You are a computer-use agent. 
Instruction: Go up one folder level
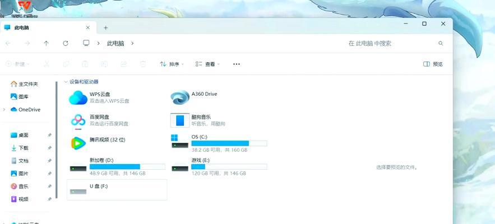47,44
